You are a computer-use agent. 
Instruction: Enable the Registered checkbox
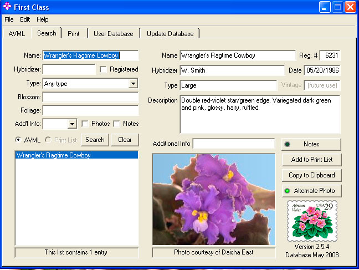pyautogui.click(x=103, y=69)
